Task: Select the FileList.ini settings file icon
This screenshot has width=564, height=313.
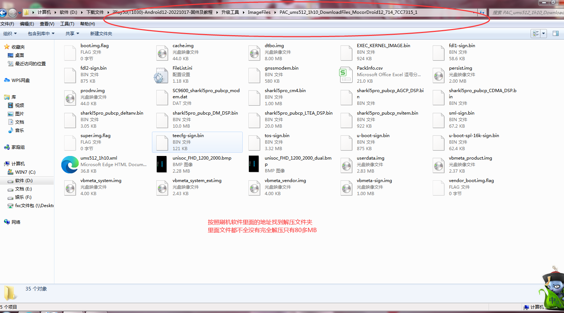Action: tap(162, 75)
